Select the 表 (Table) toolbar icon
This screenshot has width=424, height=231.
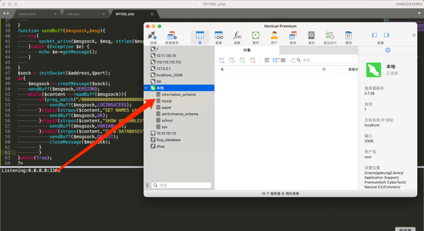200,38
